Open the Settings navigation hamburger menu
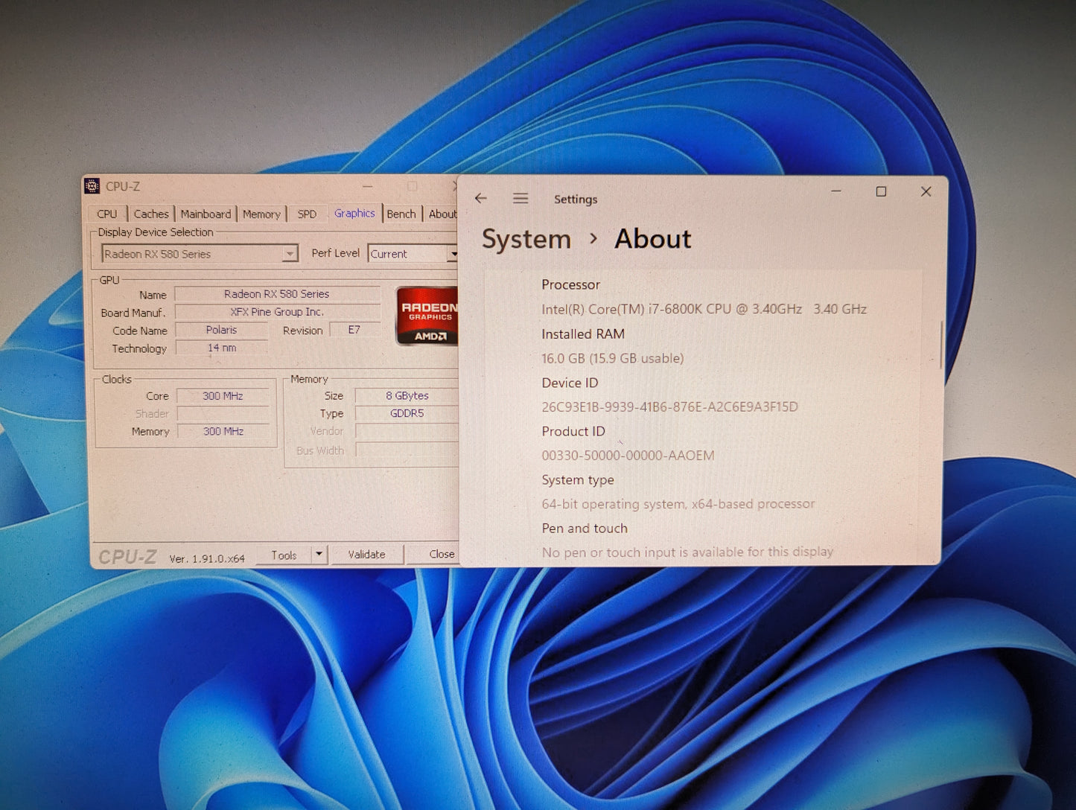Screen dimensions: 1076x810 (521, 199)
